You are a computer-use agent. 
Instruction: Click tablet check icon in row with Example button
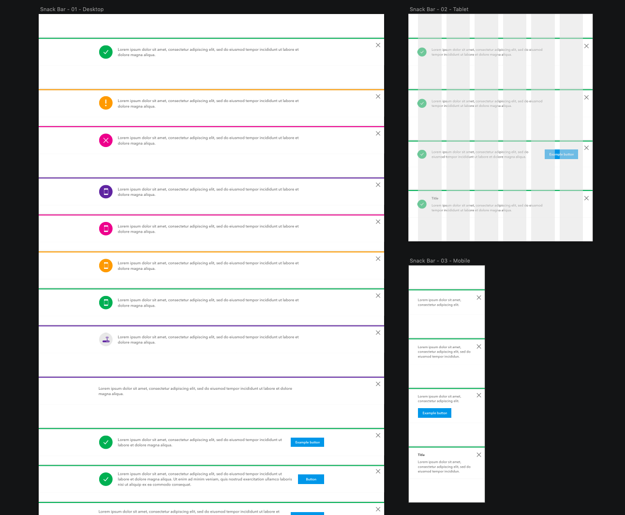(x=422, y=154)
